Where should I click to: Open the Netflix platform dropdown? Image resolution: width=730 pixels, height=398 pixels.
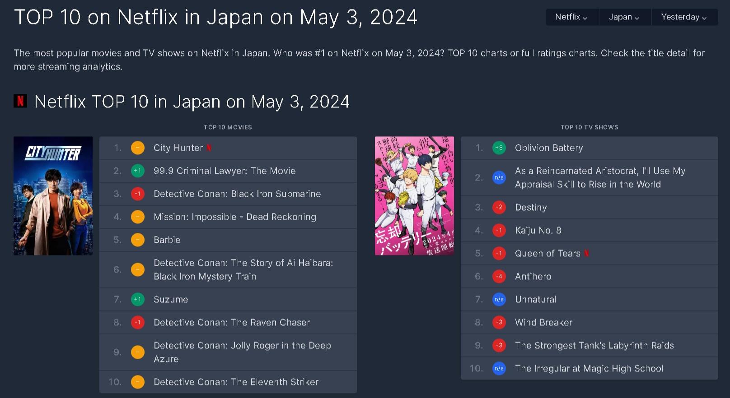pos(572,17)
